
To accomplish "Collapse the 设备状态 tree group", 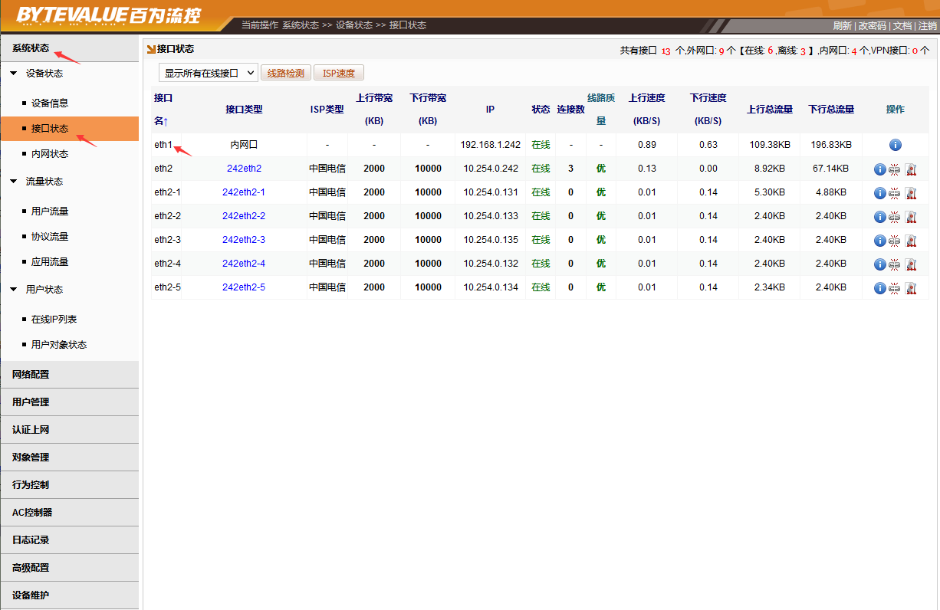I will [x=14, y=74].
